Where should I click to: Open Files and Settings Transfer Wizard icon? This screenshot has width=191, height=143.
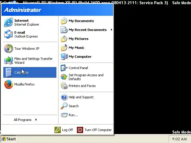coord(8,60)
